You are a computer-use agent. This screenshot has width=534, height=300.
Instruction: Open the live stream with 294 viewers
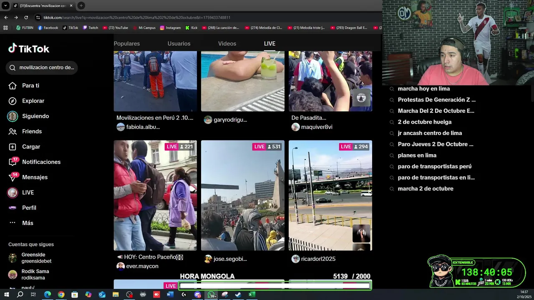tap(330, 195)
